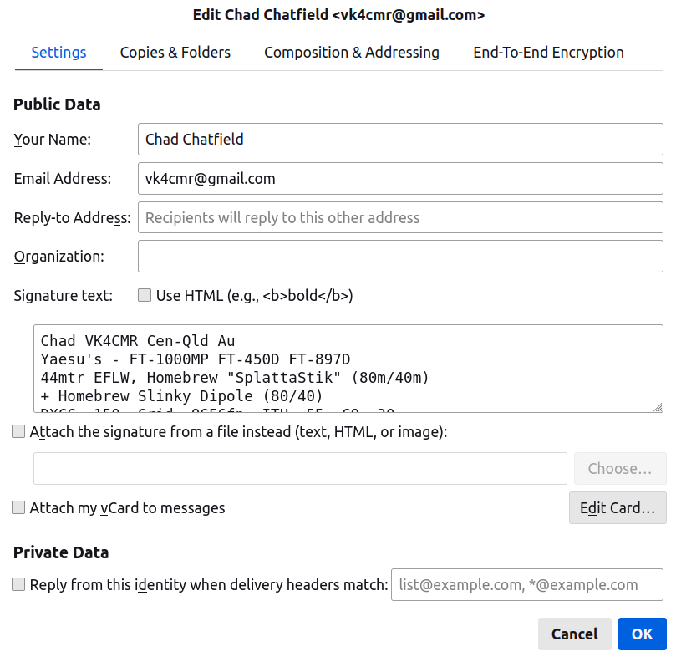Click the signature file path field
The height and width of the screenshot is (672, 676).
[x=300, y=469]
